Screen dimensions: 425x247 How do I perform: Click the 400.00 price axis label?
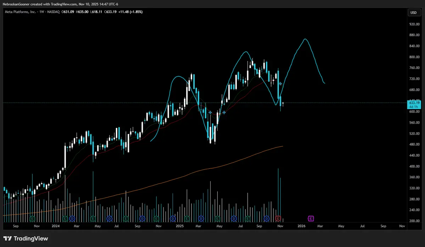[414, 166]
